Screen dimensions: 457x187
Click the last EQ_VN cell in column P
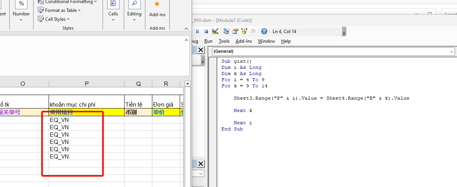86,157
